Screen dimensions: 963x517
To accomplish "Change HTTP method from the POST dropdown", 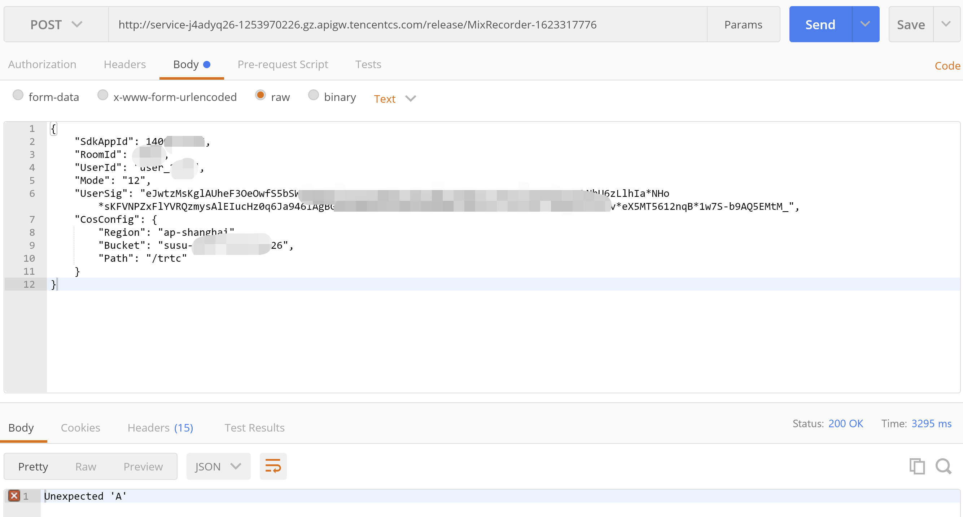I will point(56,25).
